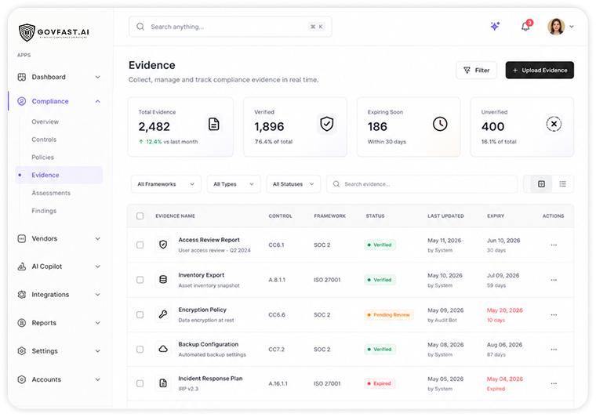Open Assessments in the Compliance submenu
Image resolution: width=596 pixels, height=417 pixels.
51,193
